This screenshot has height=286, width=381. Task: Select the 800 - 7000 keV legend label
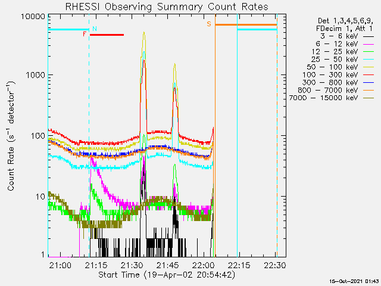coord(329,90)
